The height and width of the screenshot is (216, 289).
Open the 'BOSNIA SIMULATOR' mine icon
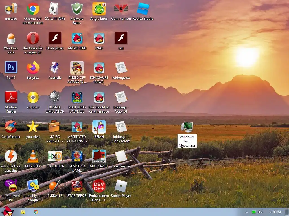point(54,96)
